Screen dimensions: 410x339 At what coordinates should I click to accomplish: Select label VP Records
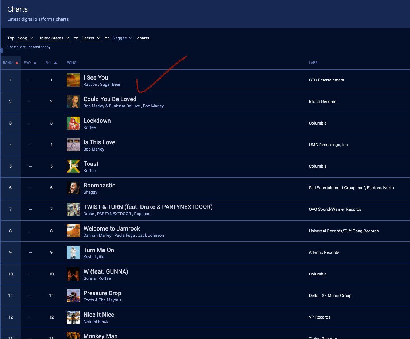click(x=320, y=317)
